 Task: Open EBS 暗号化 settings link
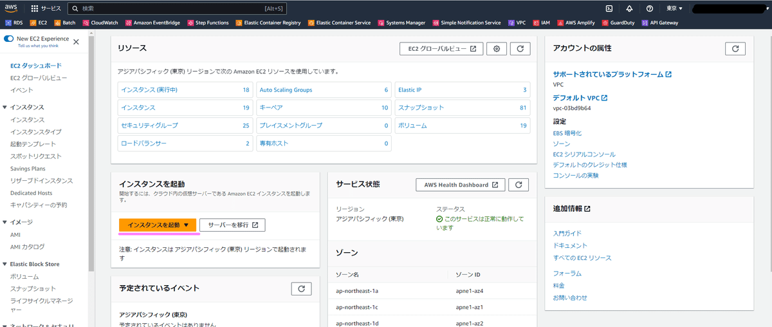click(567, 133)
